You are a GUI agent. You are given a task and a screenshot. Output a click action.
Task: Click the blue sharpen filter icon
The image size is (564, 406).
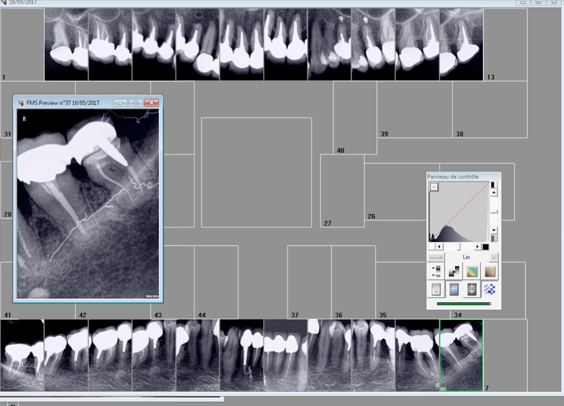click(454, 290)
